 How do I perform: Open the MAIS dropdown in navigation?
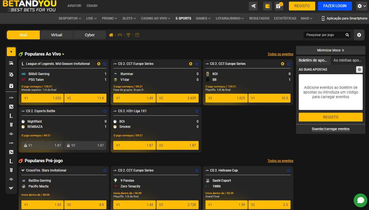point(306,18)
